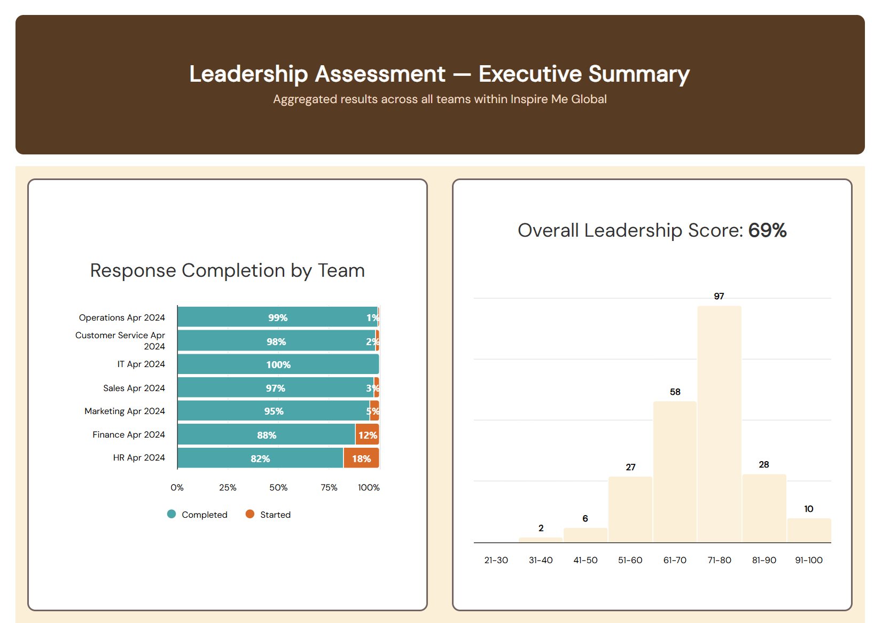Click the Operations Apr 2024 99% completion bar
Screen dimensions: 874x623
point(278,317)
